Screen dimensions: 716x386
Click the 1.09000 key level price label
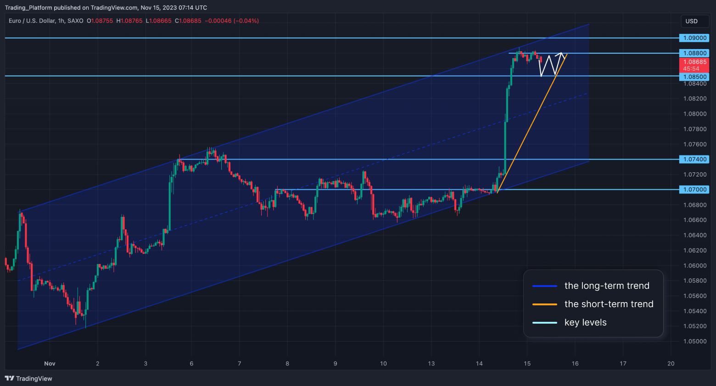[694, 38]
